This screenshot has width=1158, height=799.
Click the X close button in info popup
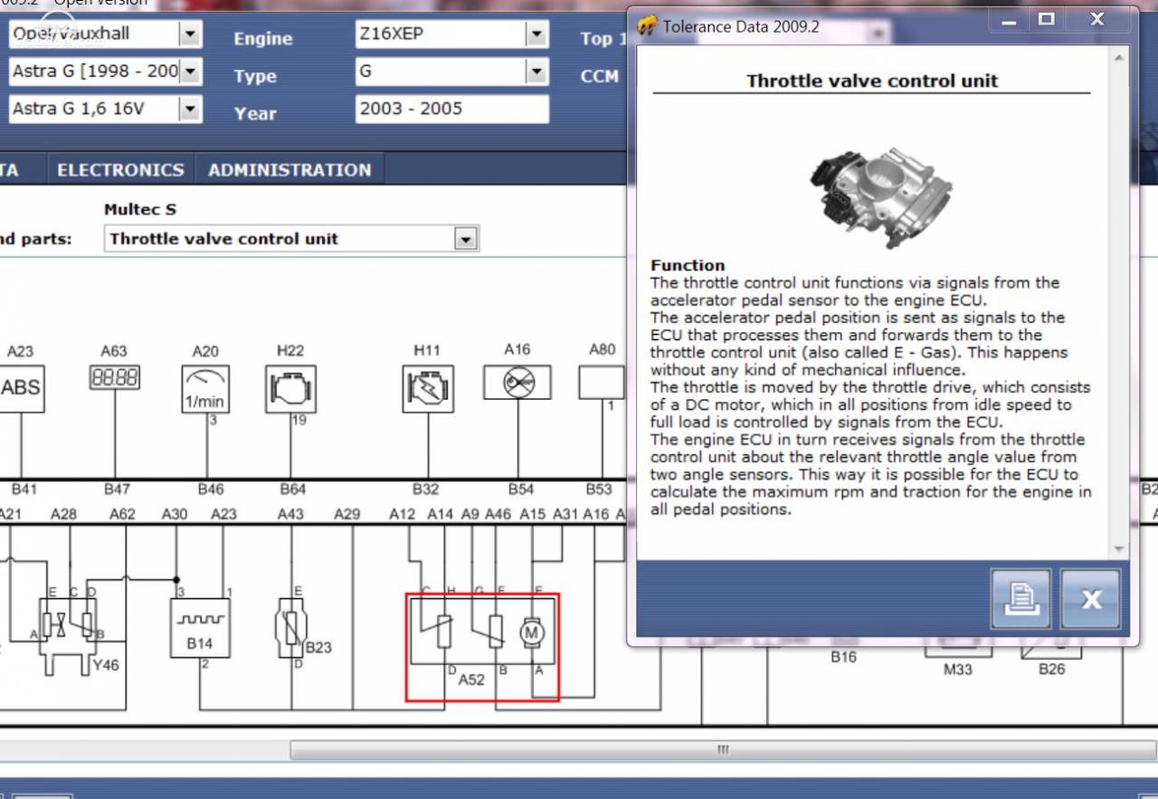click(1090, 598)
